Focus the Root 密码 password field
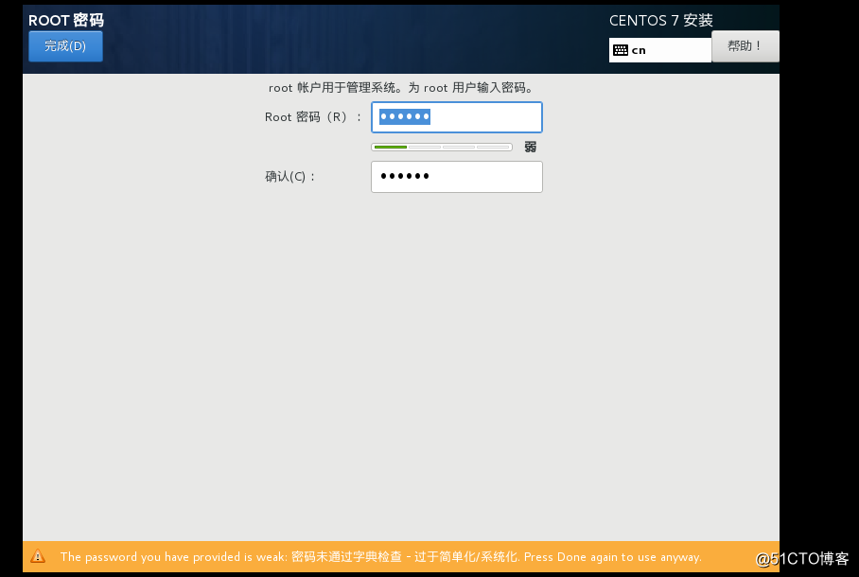The width and height of the screenshot is (859, 577). 456,117
